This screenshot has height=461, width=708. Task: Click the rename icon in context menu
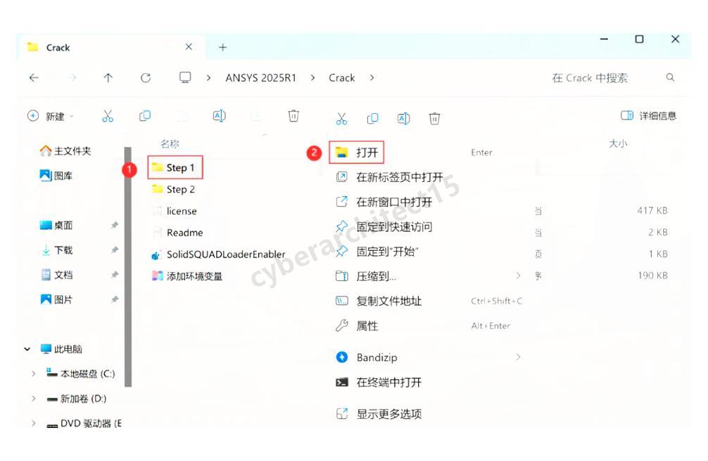tap(403, 119)
